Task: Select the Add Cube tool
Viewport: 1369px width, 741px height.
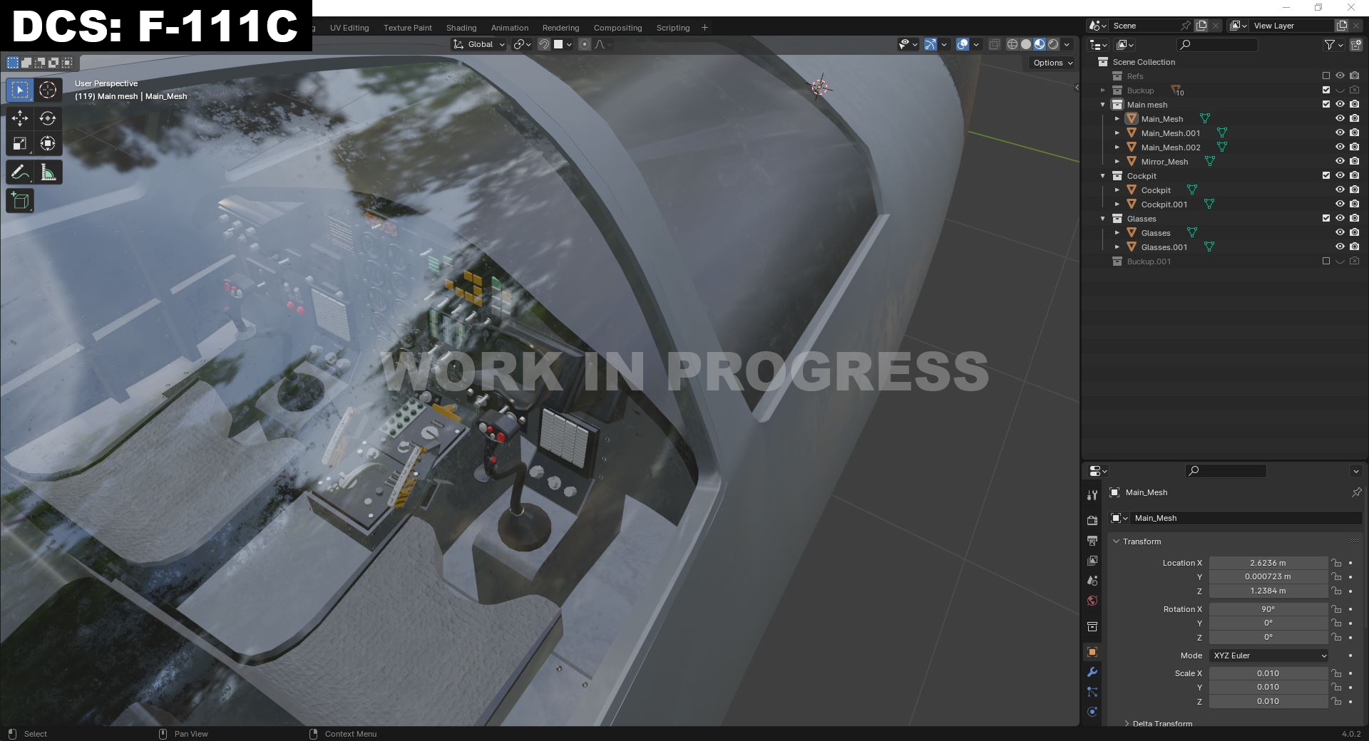Action: point(20,201)
